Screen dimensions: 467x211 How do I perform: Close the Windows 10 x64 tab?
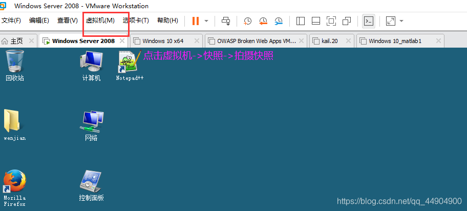(197, 41)
